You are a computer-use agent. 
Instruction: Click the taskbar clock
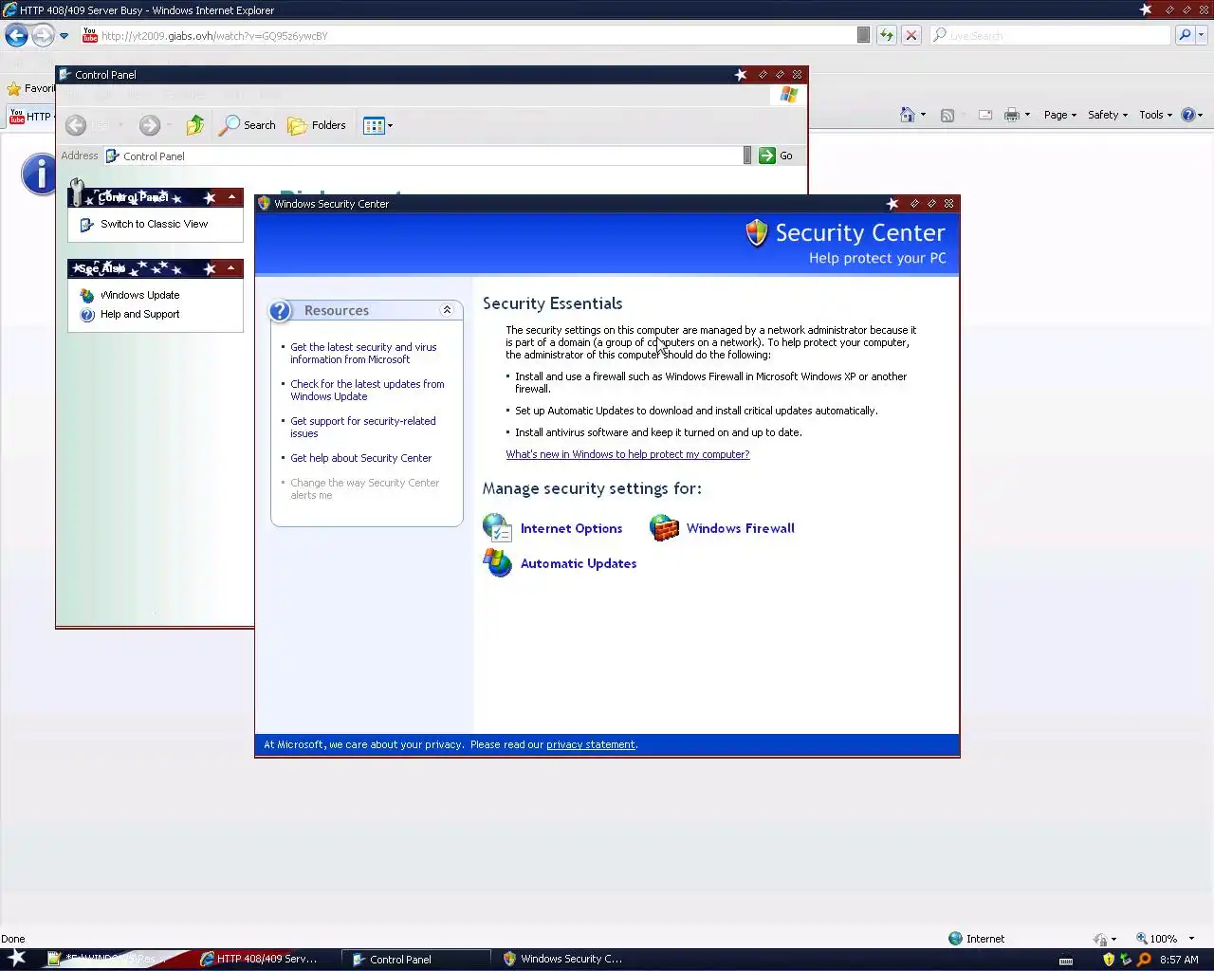pyautogui.click(x=1179, y=960)
